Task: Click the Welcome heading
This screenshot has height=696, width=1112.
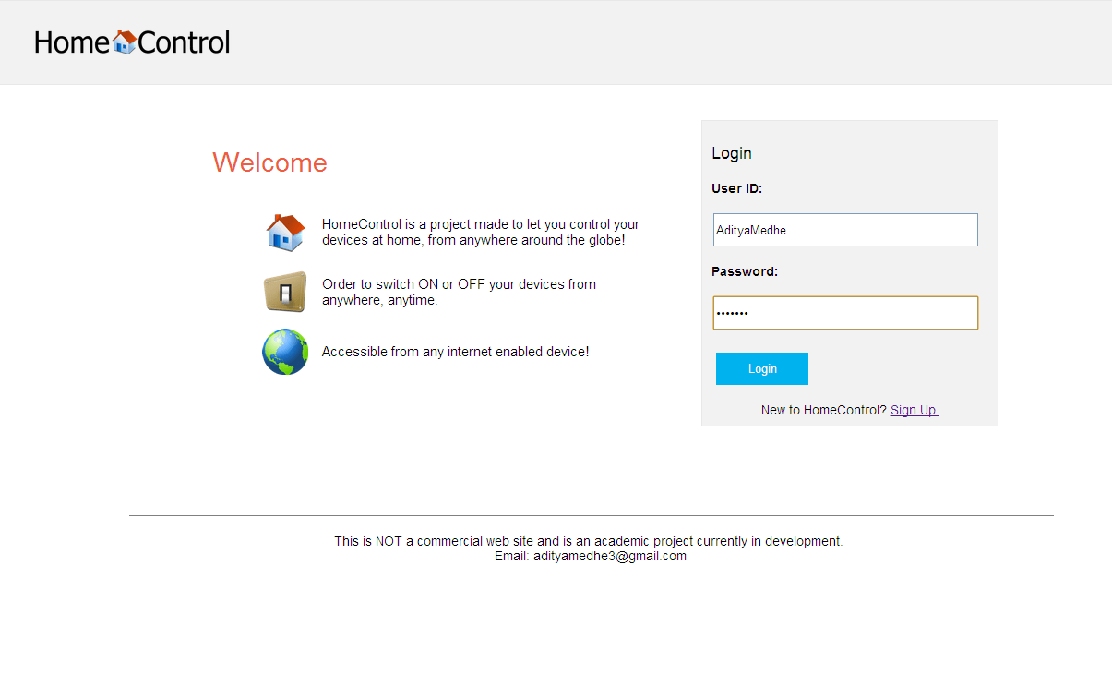Action: tap(269, 162)
